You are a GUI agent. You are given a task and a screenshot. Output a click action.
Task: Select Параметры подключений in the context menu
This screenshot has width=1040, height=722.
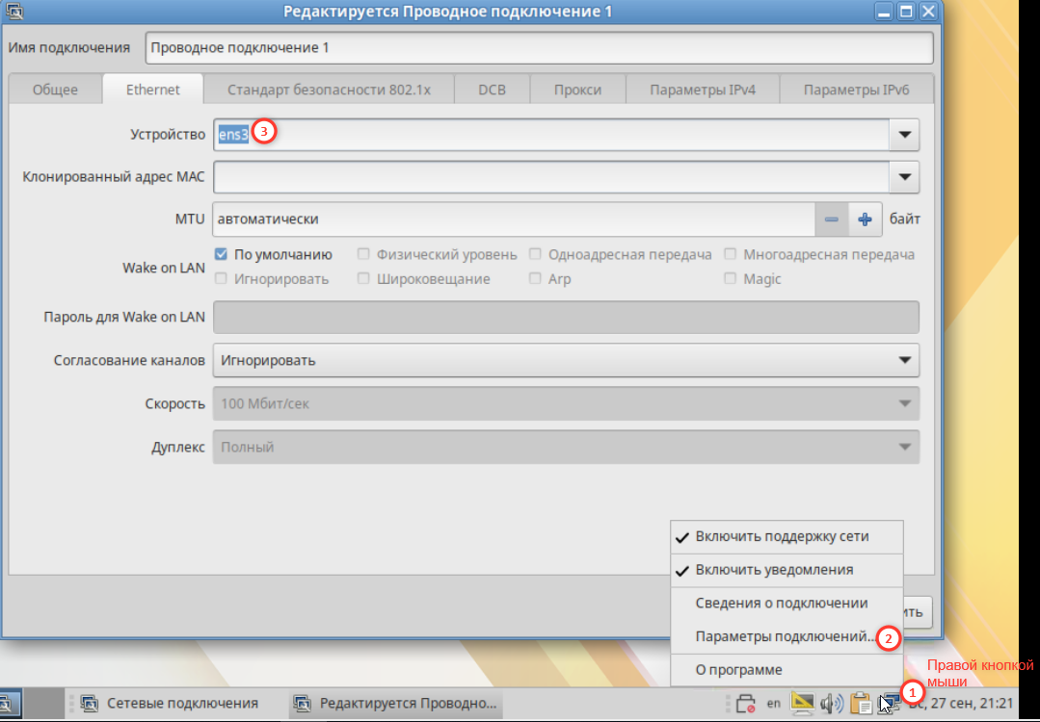[787, 637]
